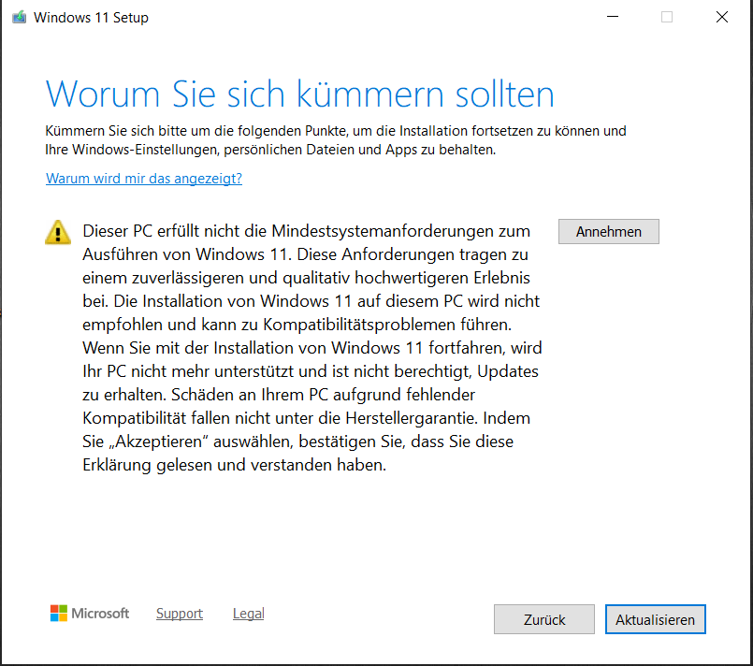This screenshot has width=753, height=666.
Task: Open the Support link
Action: 179,614
